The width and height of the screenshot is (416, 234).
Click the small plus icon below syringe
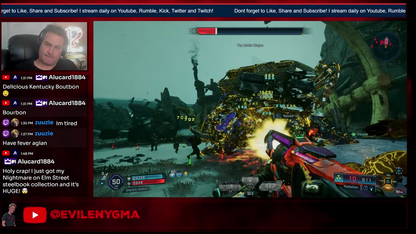(103, 183)
